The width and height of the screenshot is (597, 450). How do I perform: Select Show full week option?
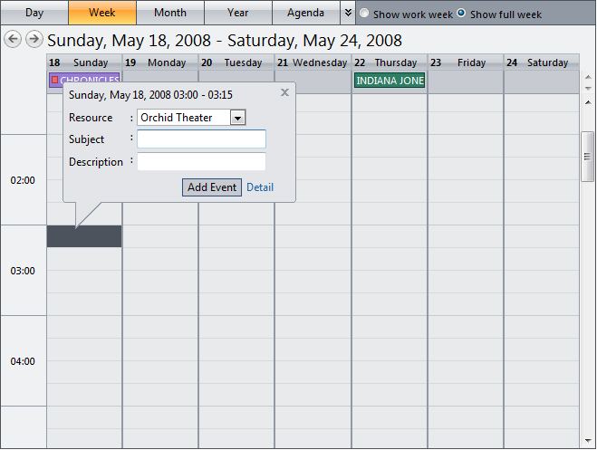462,14
